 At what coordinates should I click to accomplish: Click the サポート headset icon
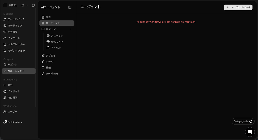tap(5, 65)
